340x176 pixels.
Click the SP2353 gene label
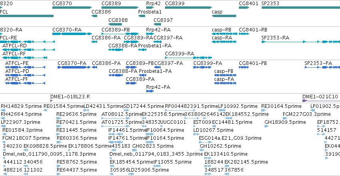pyautogui.click(x=270, y=4)
